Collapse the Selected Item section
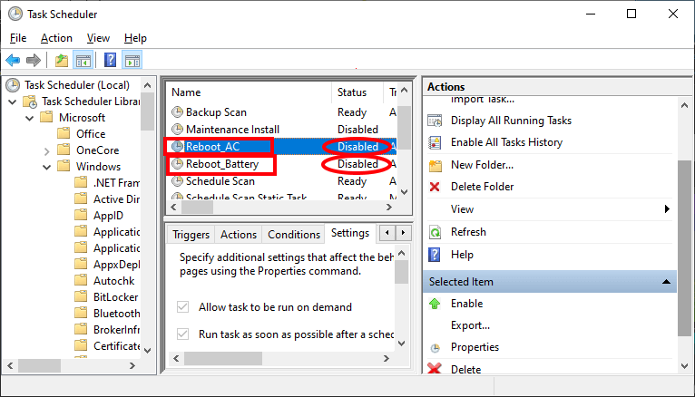Viewport: 695px width, 397px height. coord(666,282)
